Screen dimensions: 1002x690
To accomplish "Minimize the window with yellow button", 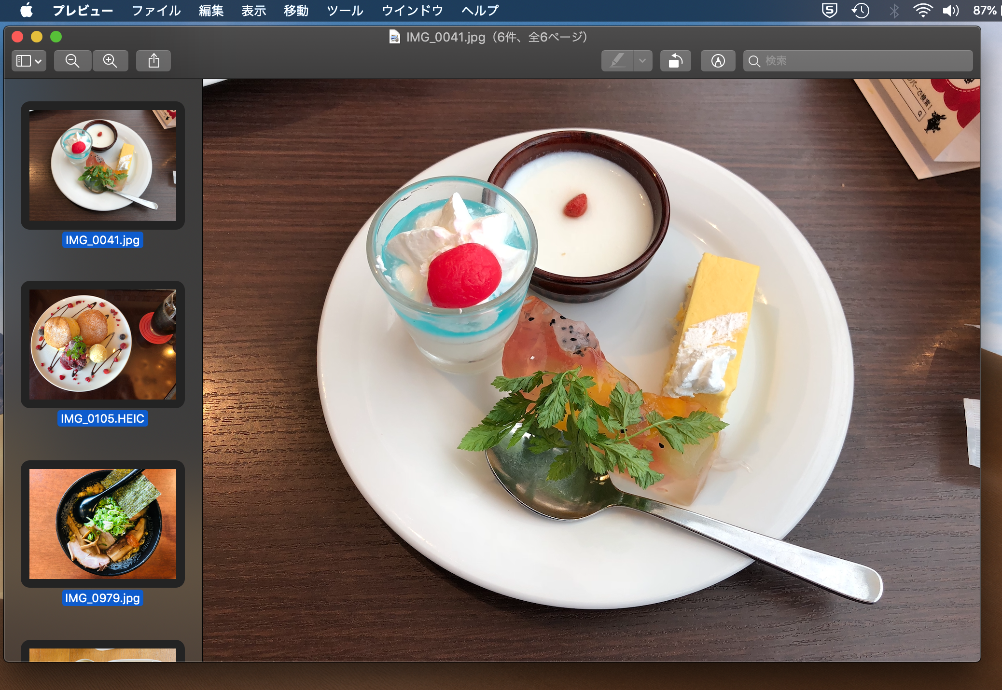I will (x=37, y=37).
